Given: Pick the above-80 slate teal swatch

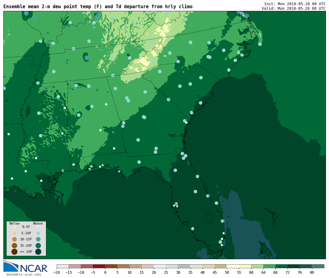Looking at the screenshot, I should 318,266.
